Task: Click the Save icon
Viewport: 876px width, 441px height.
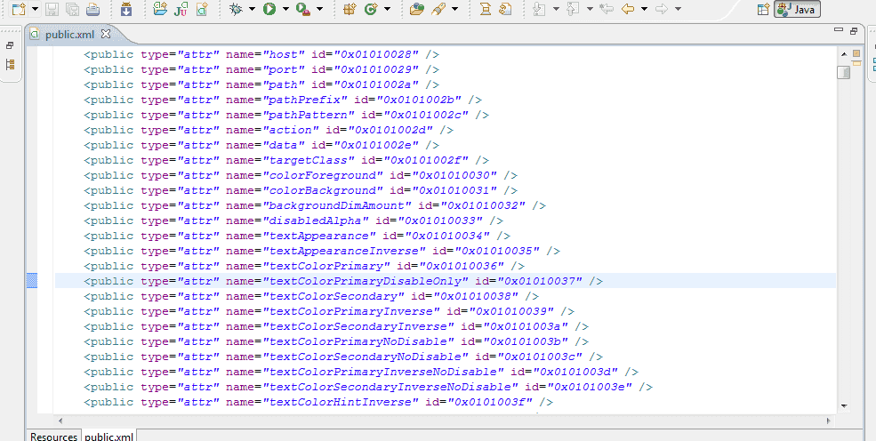Action: click(x=52, y=9)
